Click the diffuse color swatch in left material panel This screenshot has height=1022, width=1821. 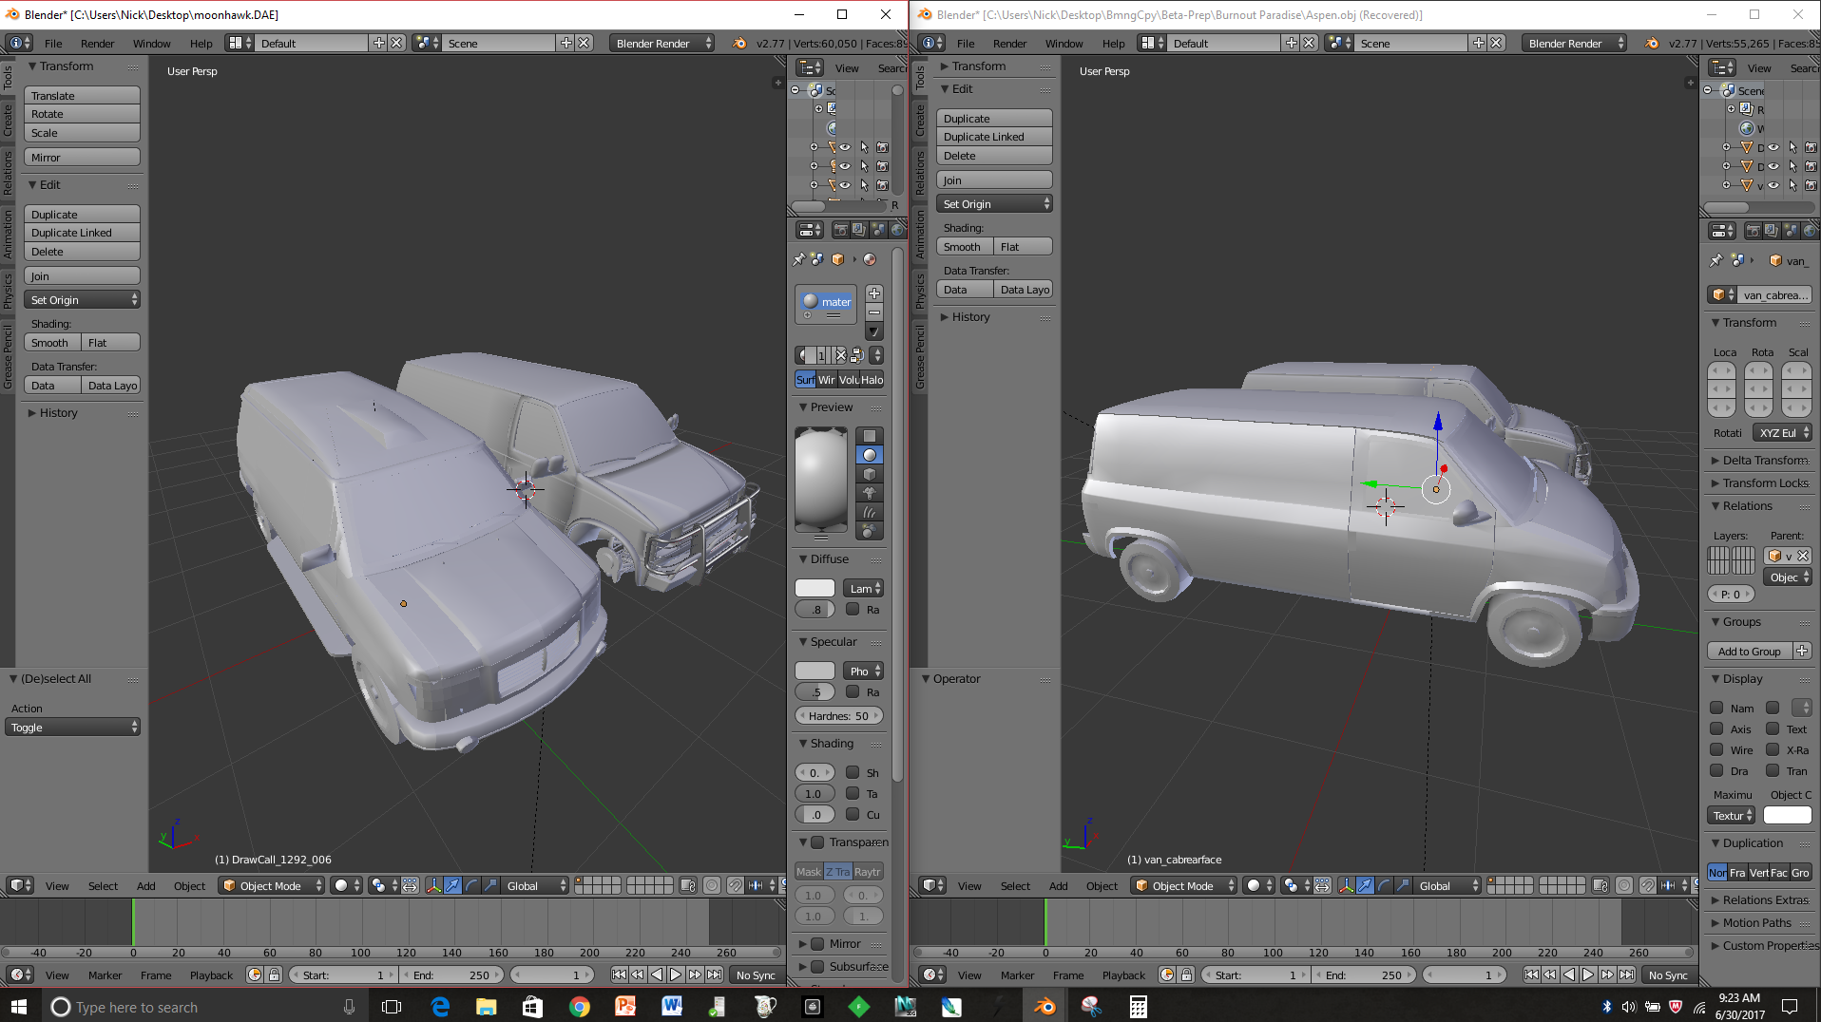coord(815,588)
